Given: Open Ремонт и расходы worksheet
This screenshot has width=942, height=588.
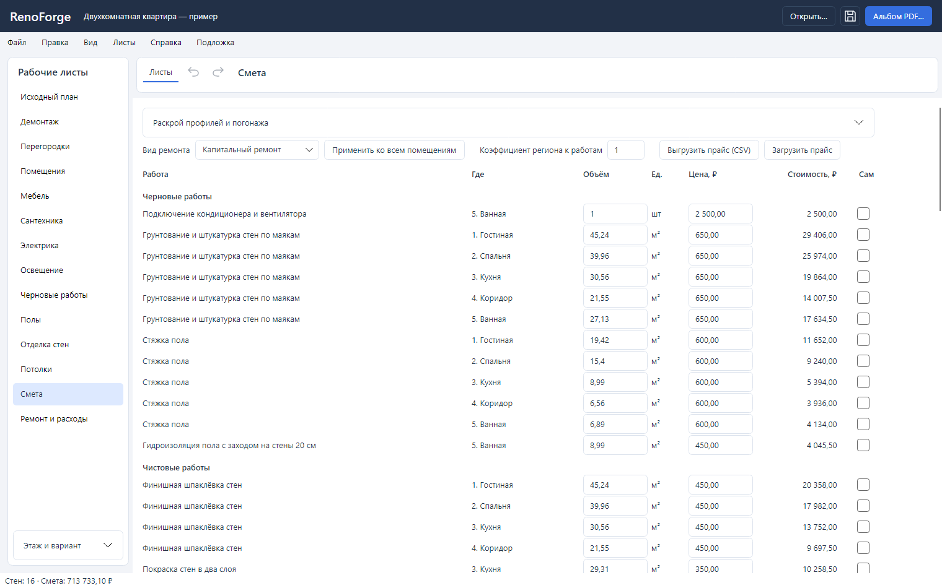Looking at the screenshot, I should [x=68, y=419].
